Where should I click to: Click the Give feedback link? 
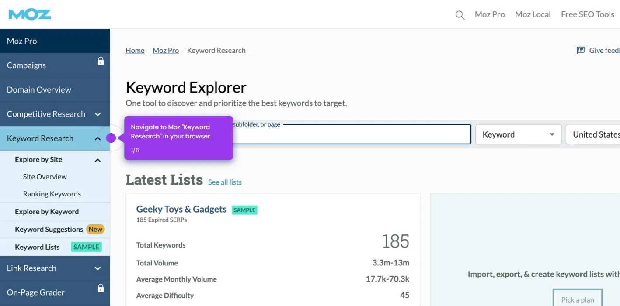pyautogui.click(x=604, y=50)
